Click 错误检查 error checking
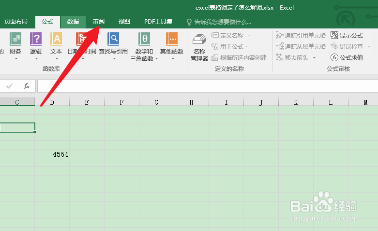This screenshot has height=231, width=378. coord(347,46)
